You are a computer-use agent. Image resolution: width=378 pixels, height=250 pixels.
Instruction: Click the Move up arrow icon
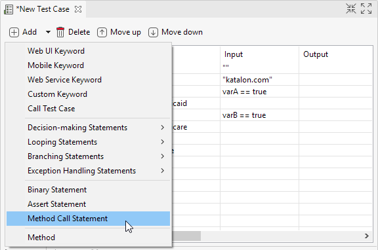102,32
